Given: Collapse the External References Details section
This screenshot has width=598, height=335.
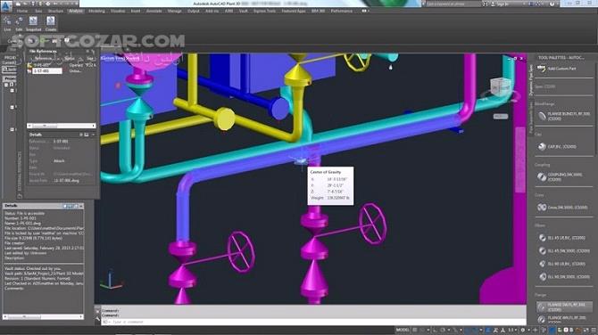Looking at the screenshot, I should [94, 135].
